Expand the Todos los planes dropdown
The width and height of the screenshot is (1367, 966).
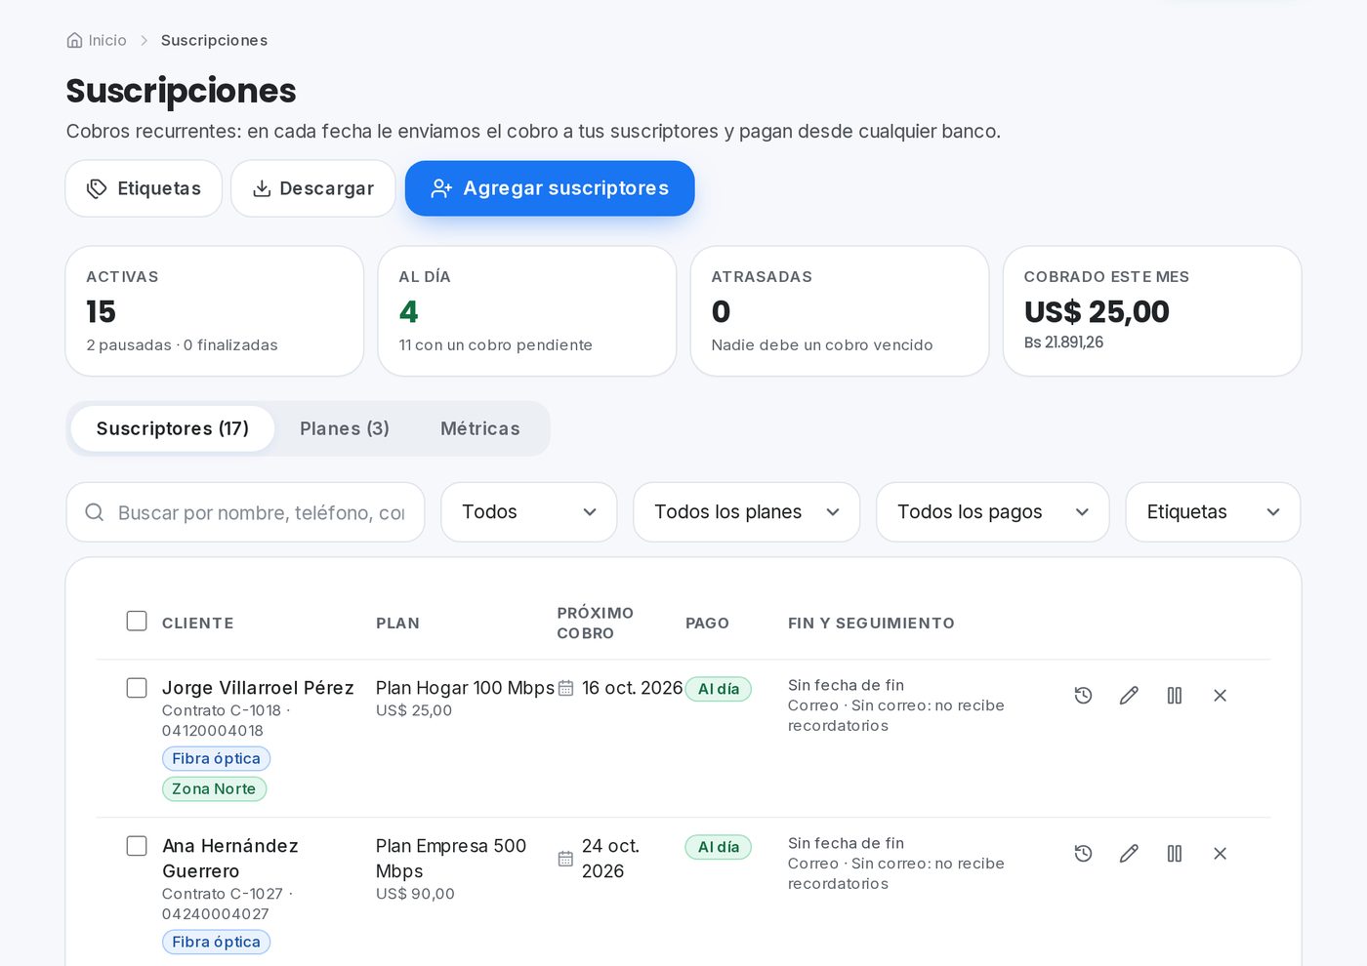point(747,512)
